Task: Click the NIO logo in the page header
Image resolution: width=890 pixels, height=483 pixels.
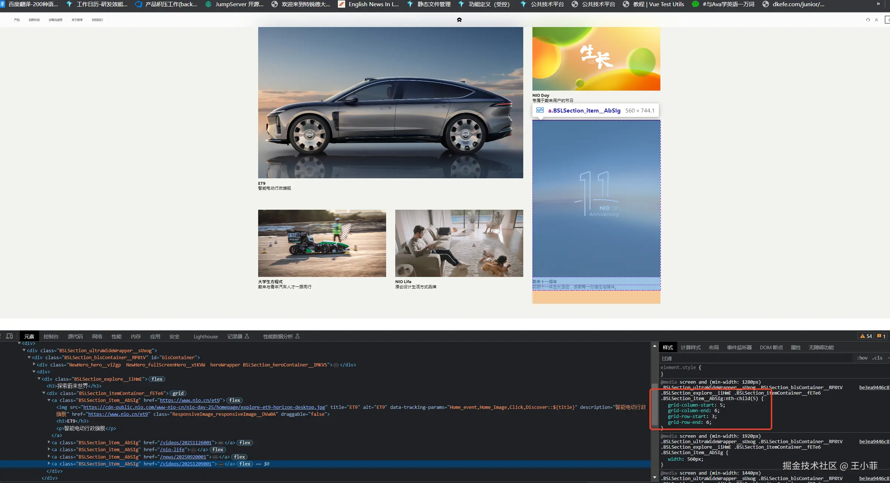Action: pos(459,20)
